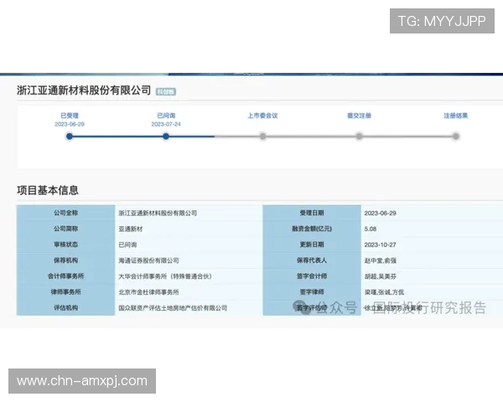Click the value 海通证券股份有限公司
Viewport: 503px width, 402px height.
(x=148, y=260)
